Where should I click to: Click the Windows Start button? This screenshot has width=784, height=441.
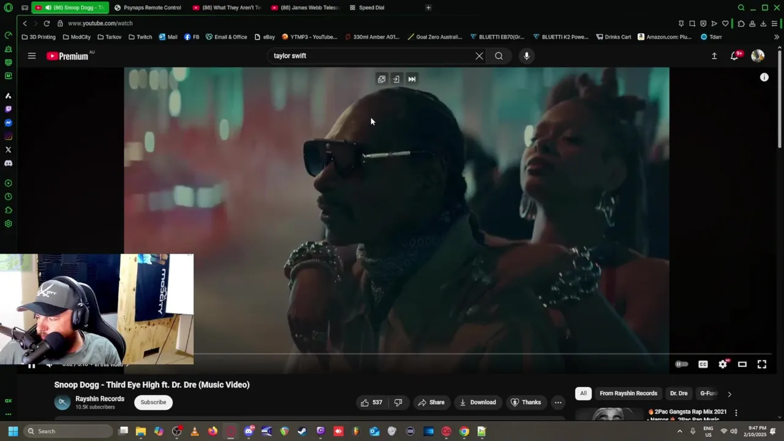coord(13,431)
